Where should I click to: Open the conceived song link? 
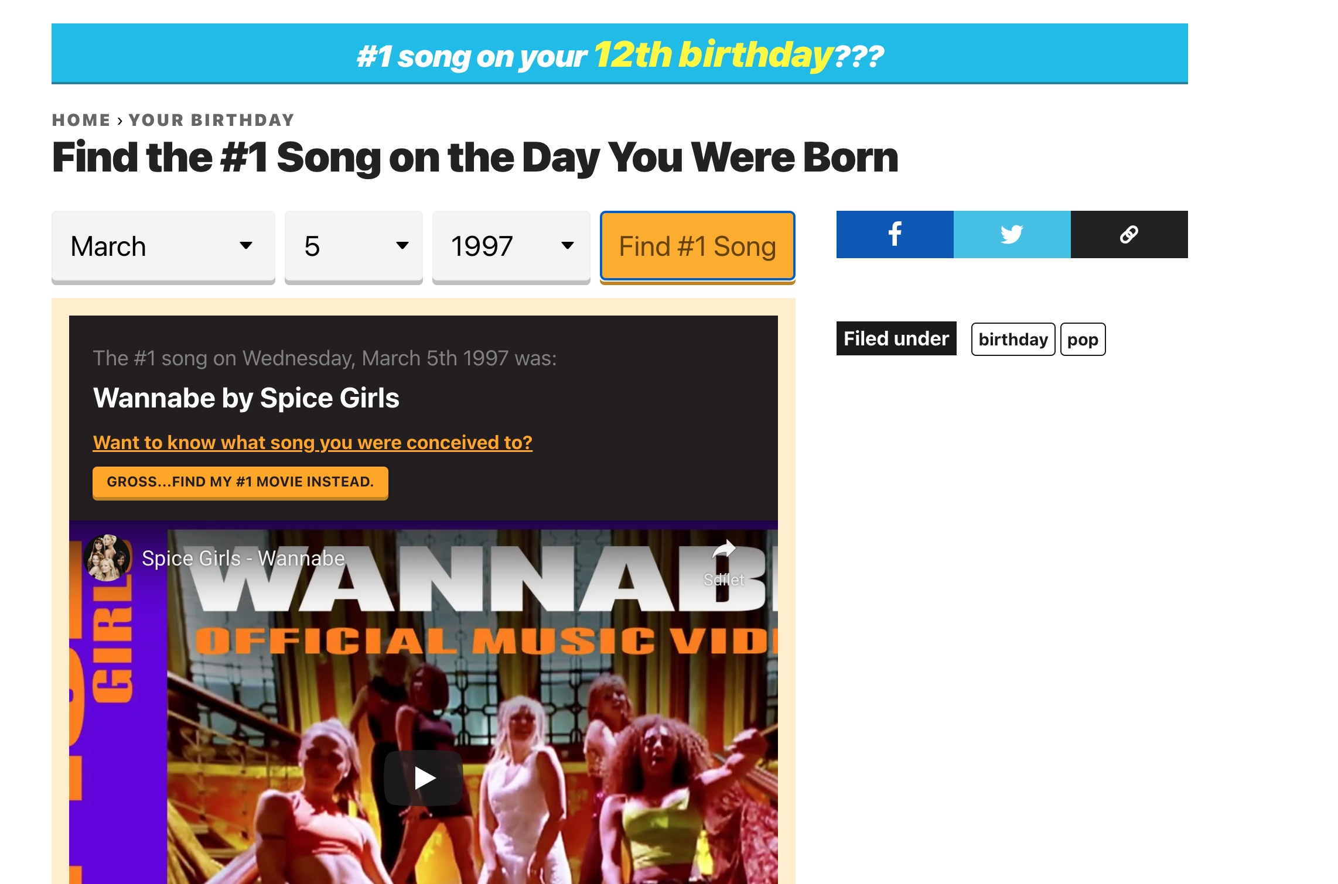click(x=312, y=443)
